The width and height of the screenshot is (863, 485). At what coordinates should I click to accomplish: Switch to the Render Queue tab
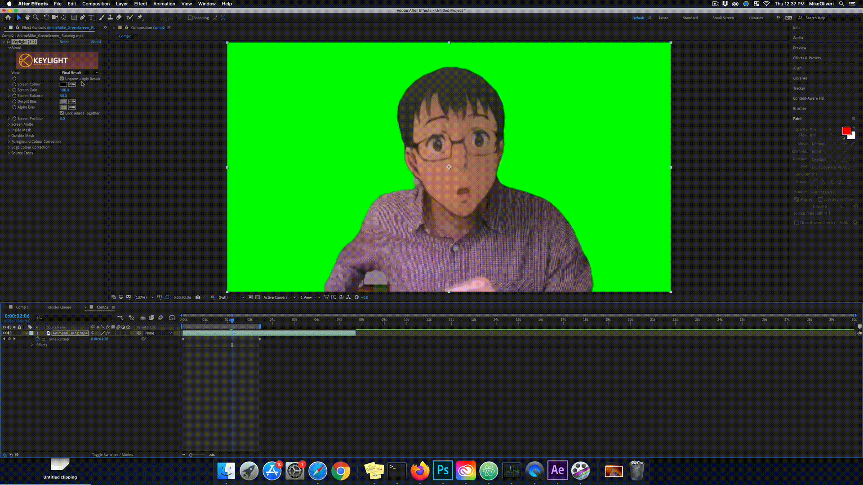click(x=59, y=307)
